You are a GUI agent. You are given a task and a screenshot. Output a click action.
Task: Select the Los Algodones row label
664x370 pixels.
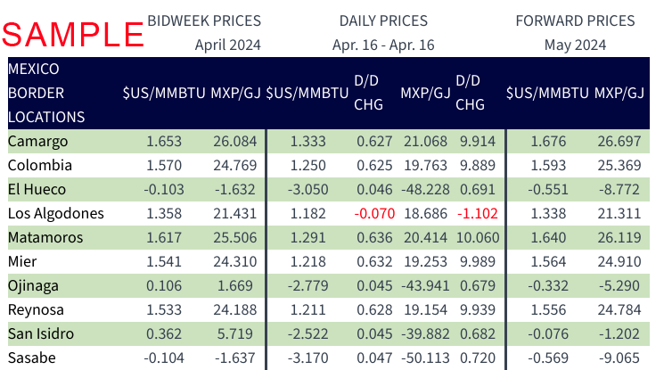pos(56,214)
